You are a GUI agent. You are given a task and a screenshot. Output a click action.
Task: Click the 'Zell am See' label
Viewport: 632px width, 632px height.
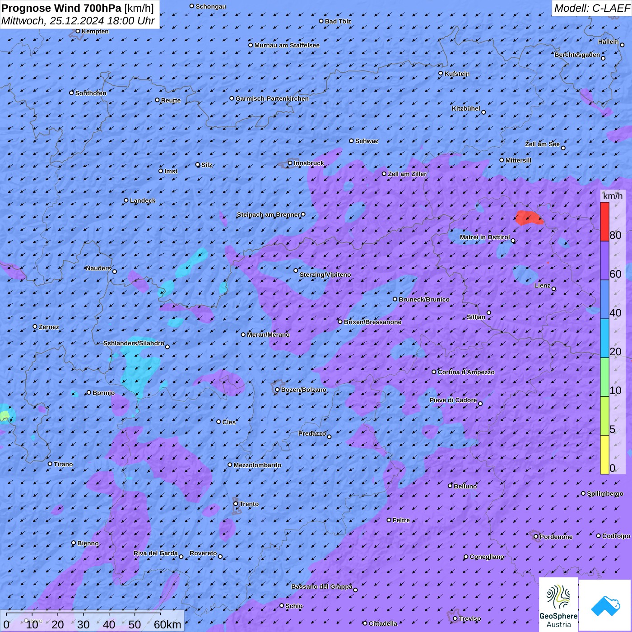pyautogui.click(x=542, y=144)
